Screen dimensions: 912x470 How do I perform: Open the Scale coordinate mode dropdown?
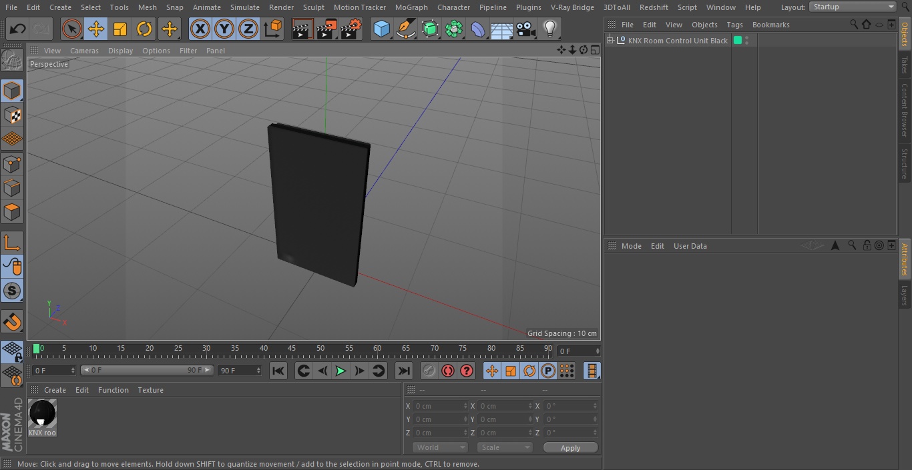[505, 447]
